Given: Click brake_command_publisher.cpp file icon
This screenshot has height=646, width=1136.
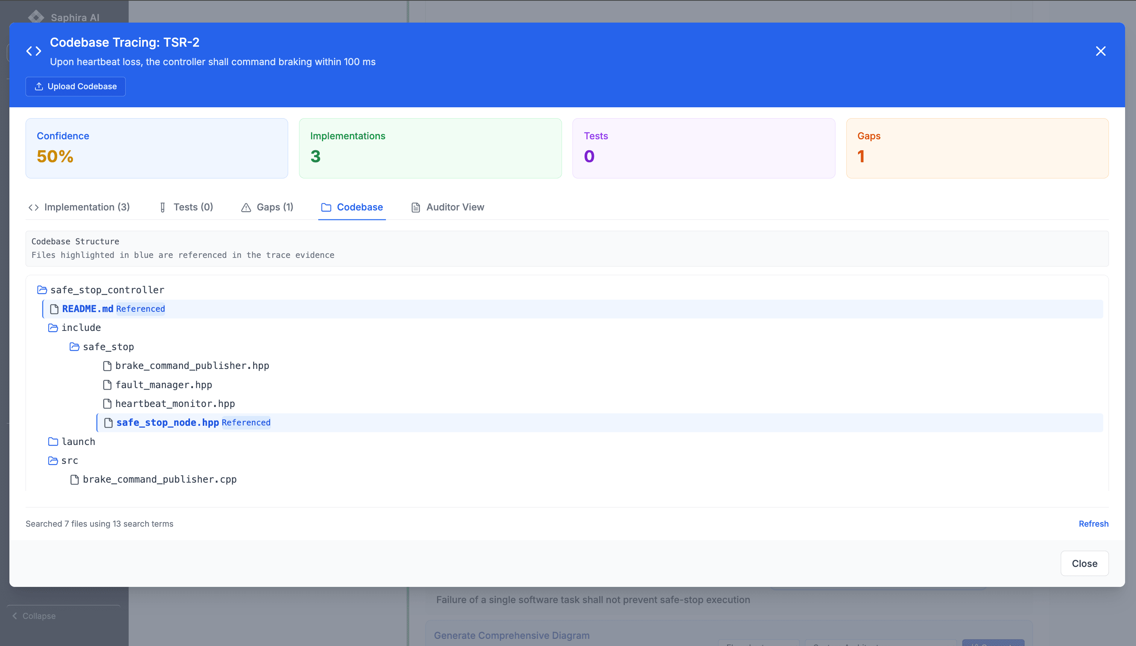Looking at the screenshot, I should pos(74,480).
